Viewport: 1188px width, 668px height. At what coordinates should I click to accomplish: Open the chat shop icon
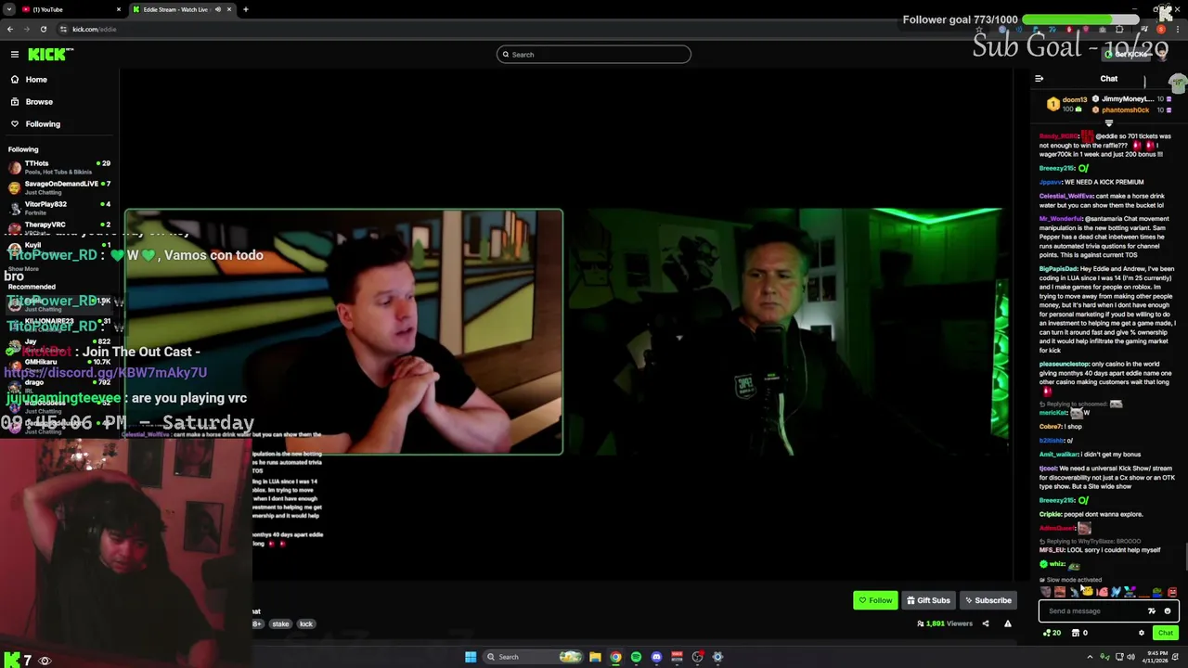[1076, 633]
